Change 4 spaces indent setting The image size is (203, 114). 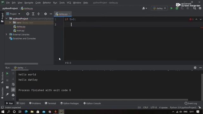[x=163, y=107]
